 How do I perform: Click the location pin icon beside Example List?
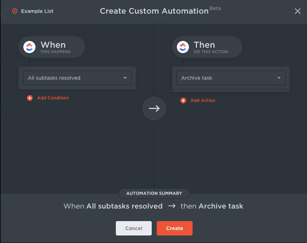tap(15, 11)
